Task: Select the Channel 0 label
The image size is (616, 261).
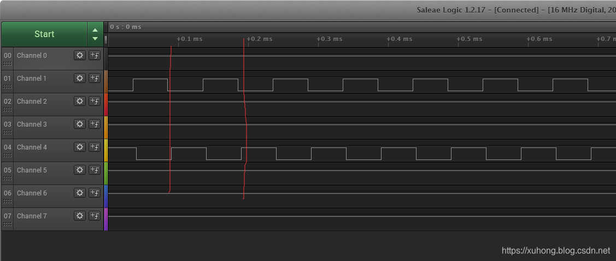Action: (32, 55)
